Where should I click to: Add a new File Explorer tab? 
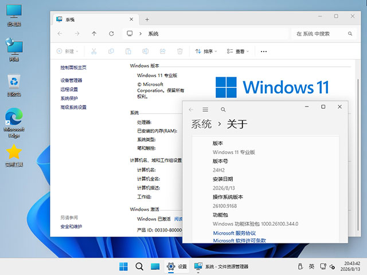coord(147,19)
